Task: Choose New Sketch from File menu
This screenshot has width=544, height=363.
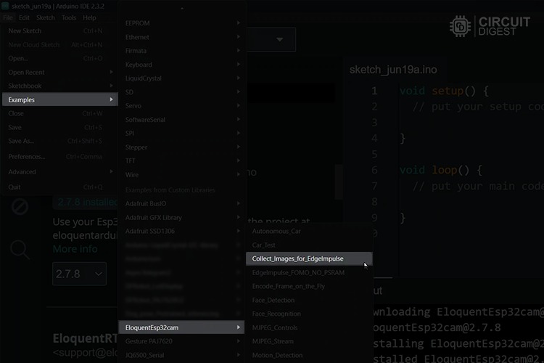Action: click(59, 31)
